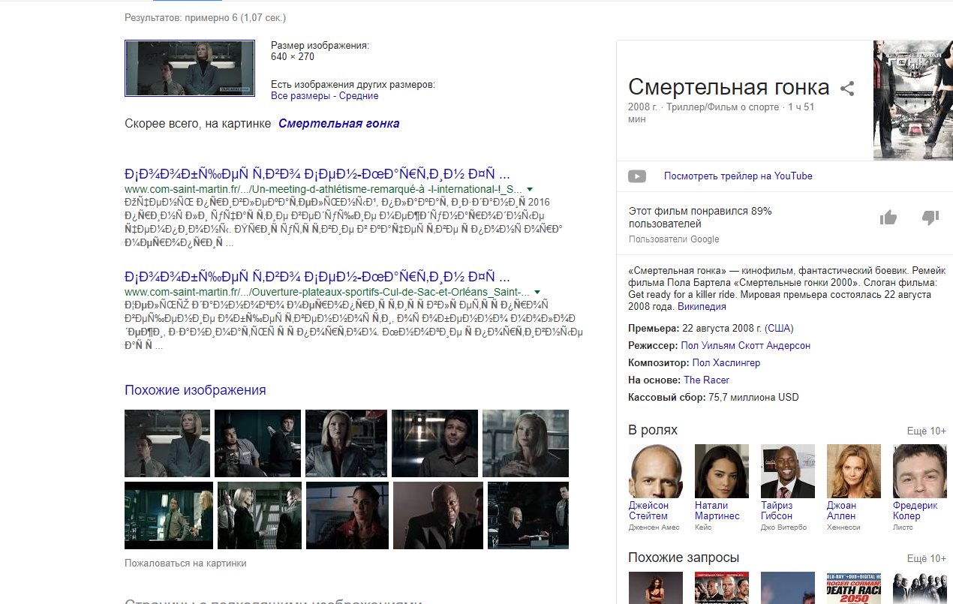Click 'Этот фильм понравился 89%' rating text
This screenshot has width=953, height=604.
(700, 218)
